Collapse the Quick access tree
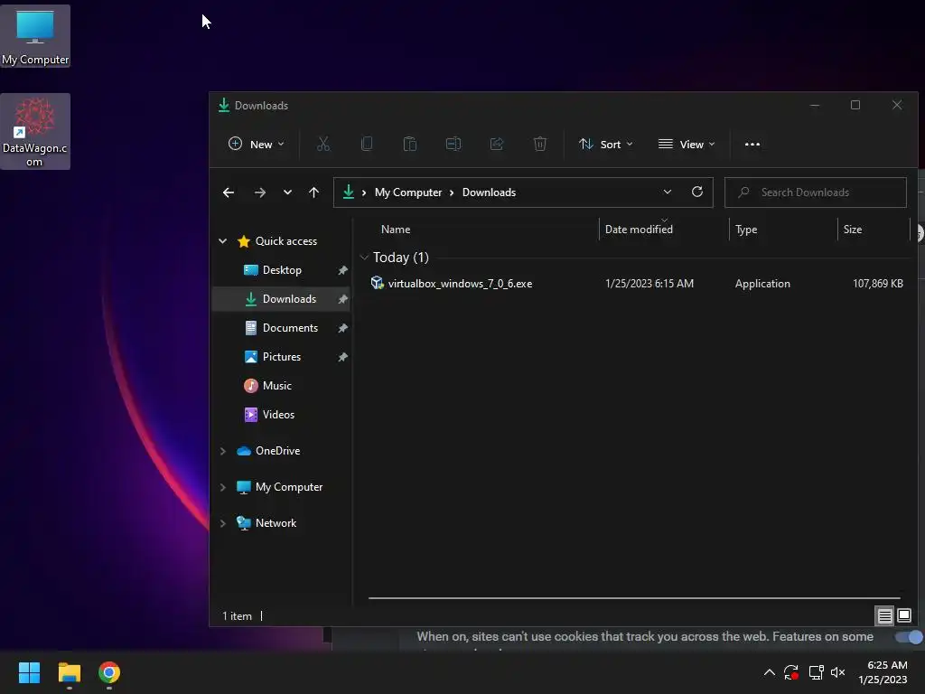The image size is (925, 694). point(223,240)
